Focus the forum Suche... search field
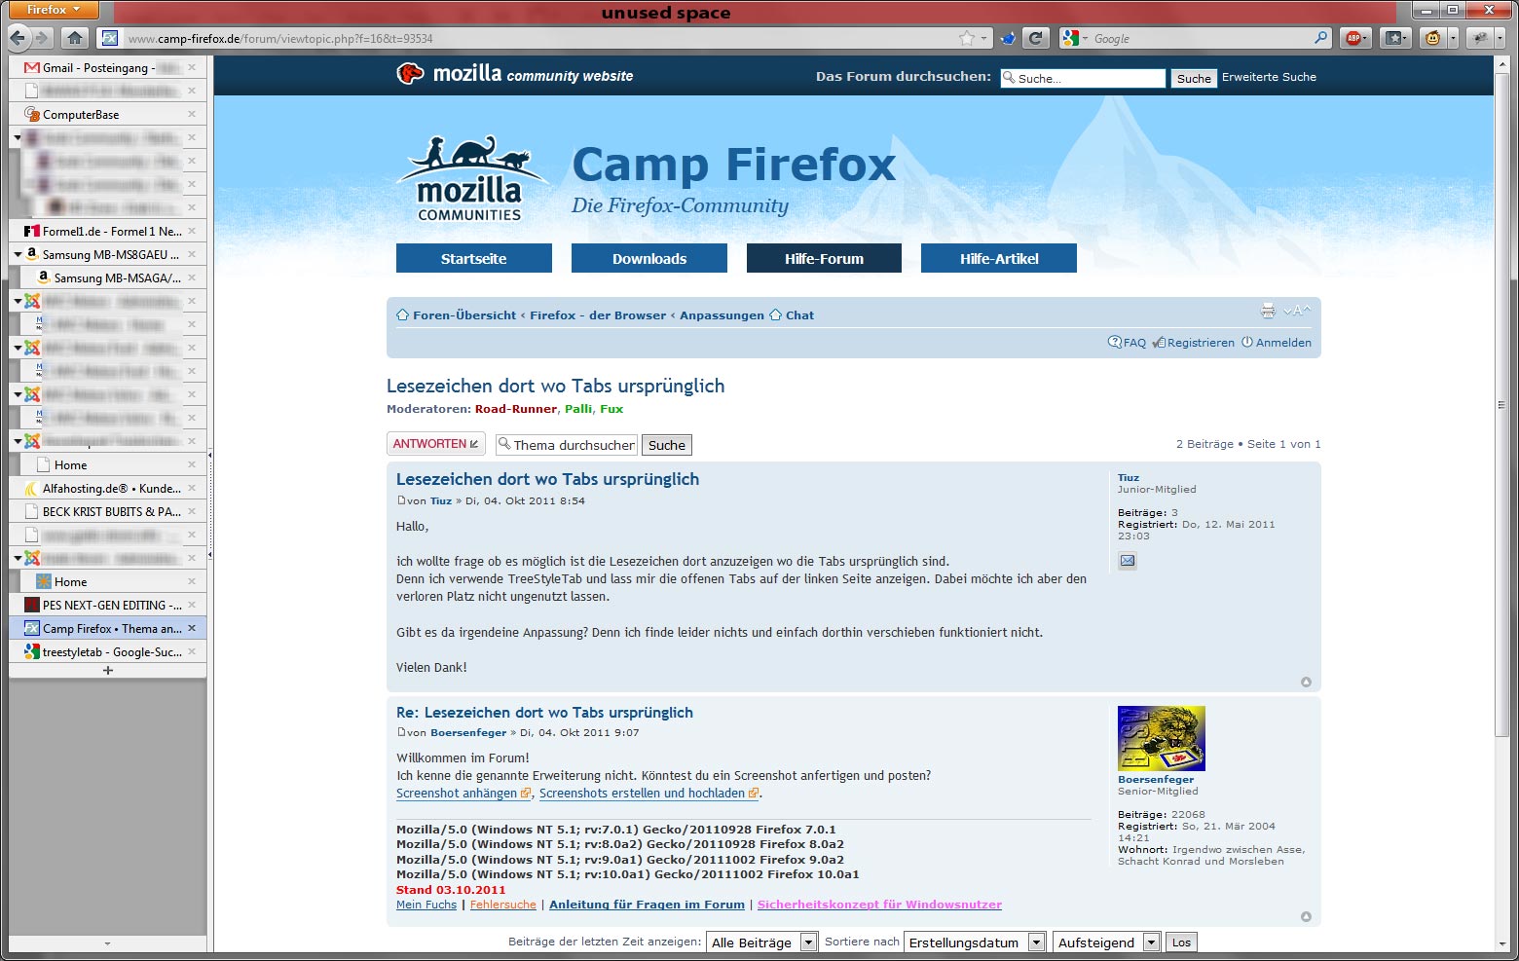This screenshot has height=961, width=1519. point(1083,78)
